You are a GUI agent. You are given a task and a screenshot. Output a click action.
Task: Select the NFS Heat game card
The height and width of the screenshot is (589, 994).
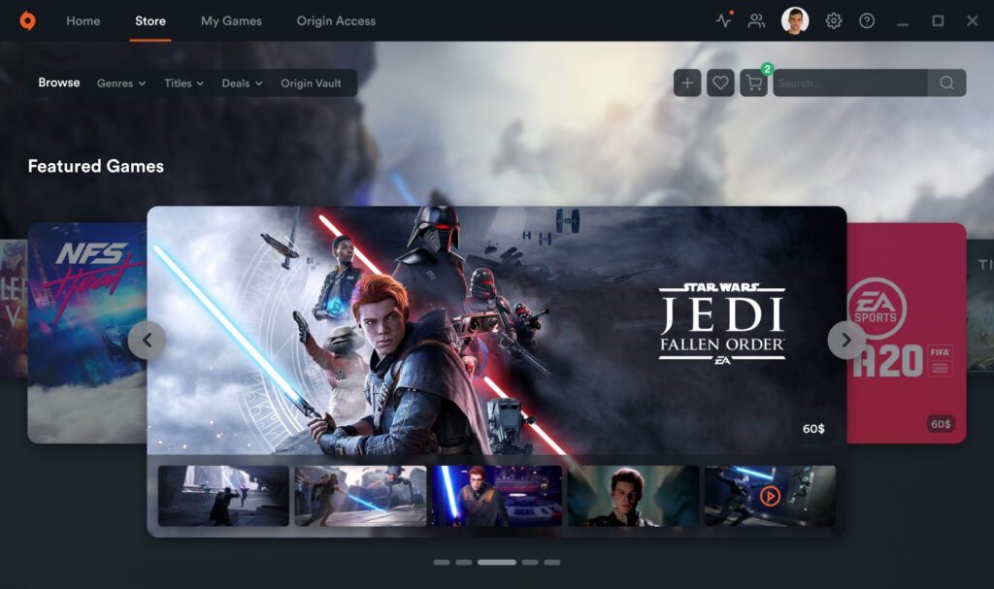coord(86,333)
